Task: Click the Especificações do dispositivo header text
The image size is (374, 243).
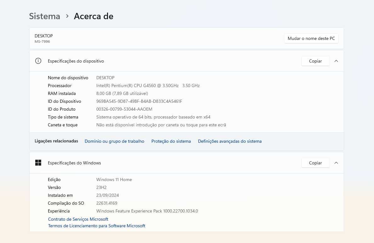Action: click(x=76, y=61)
